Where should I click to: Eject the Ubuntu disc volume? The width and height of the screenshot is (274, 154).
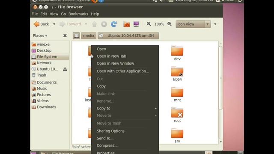[65, 69]
